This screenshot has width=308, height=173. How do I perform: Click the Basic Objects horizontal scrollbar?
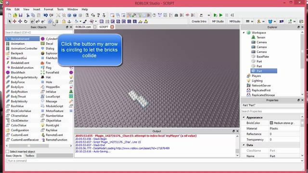tap(38, 146)
